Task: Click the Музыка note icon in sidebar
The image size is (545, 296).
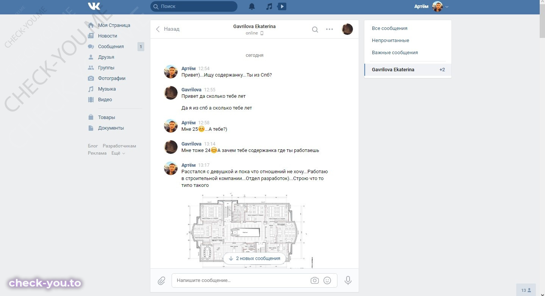Action: coord(91,89)
